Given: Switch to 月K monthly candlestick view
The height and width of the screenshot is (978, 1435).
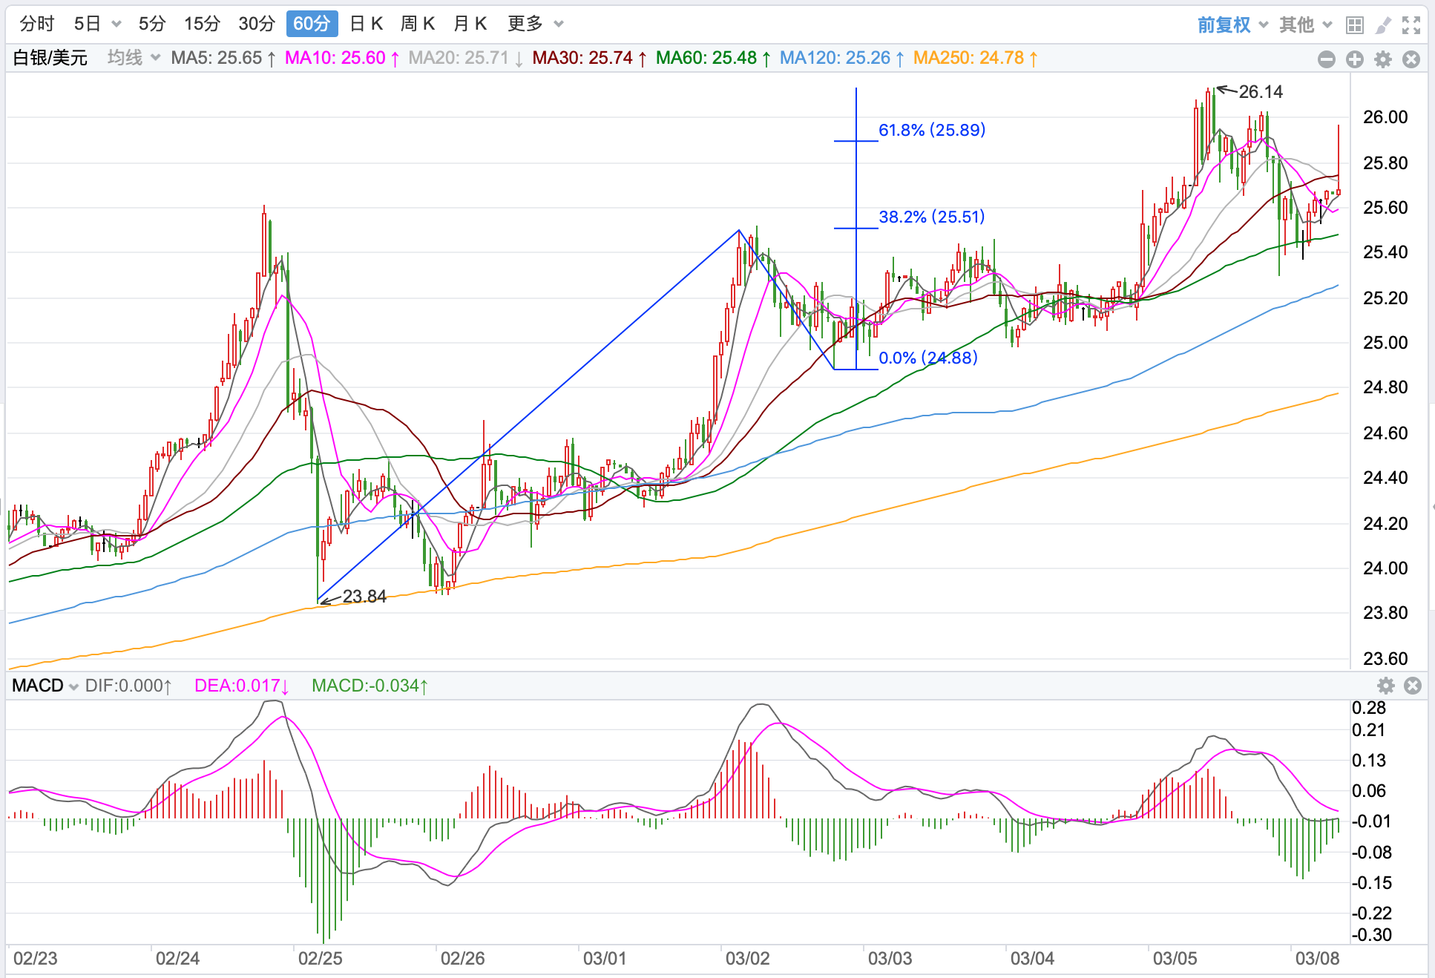Looking at the screenshot, I should pyautogui.click(x=470, y=24).
